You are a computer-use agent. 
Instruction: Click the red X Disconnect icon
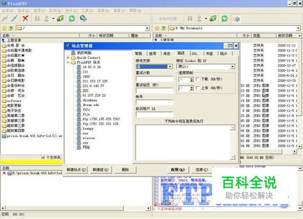pos(25,19)
